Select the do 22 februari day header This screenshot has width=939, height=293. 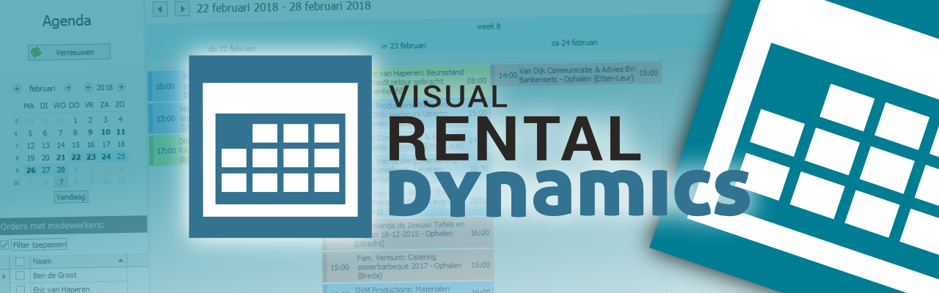[232, 48]
